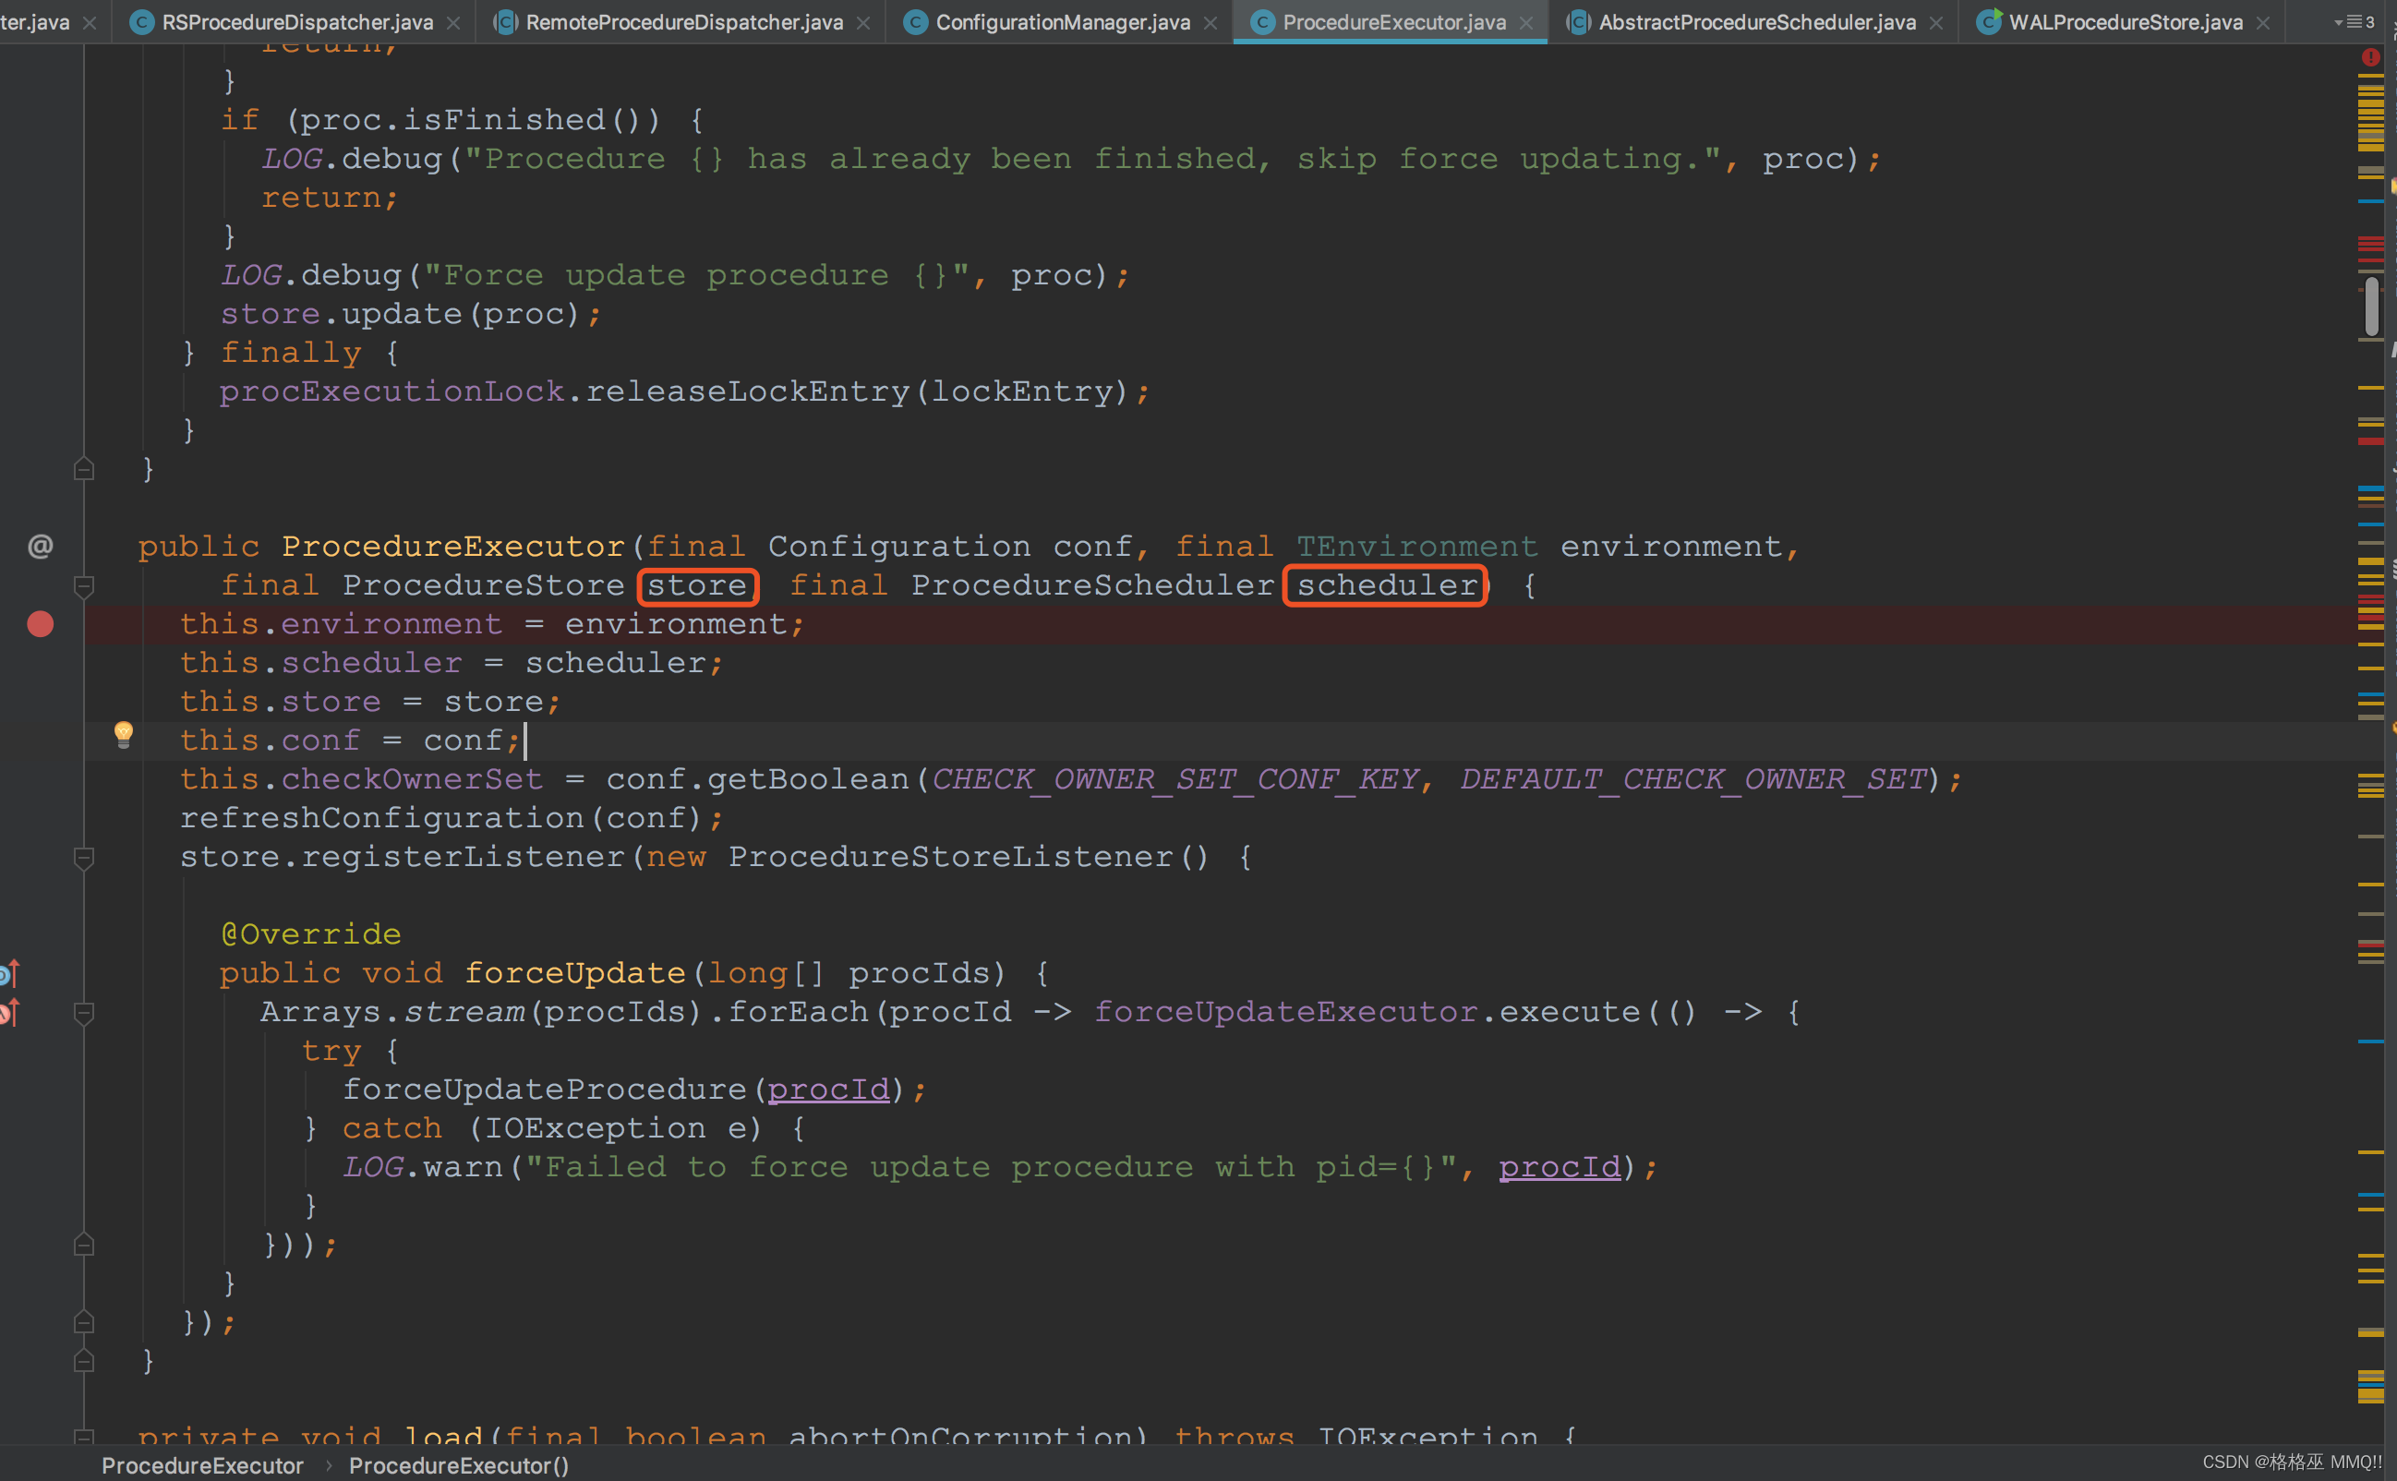Collapse the forEach lambda fold marker
The image size is (2397, 1481).
click(84, 1013)
